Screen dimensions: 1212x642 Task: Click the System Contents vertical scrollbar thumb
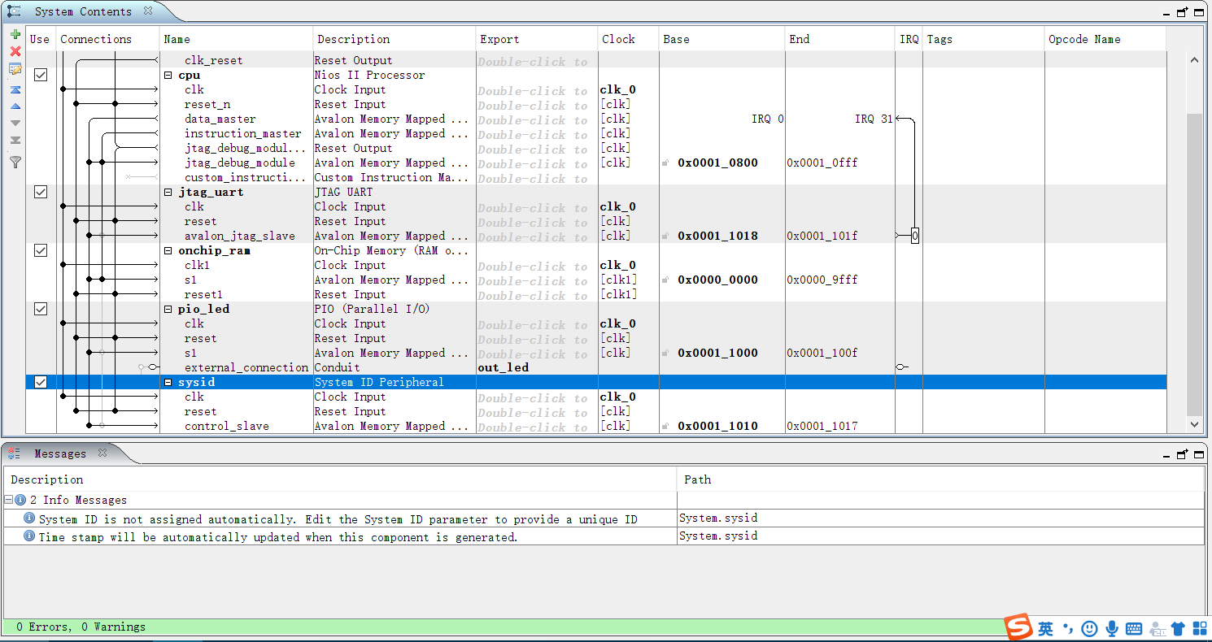click(1194, 264)
